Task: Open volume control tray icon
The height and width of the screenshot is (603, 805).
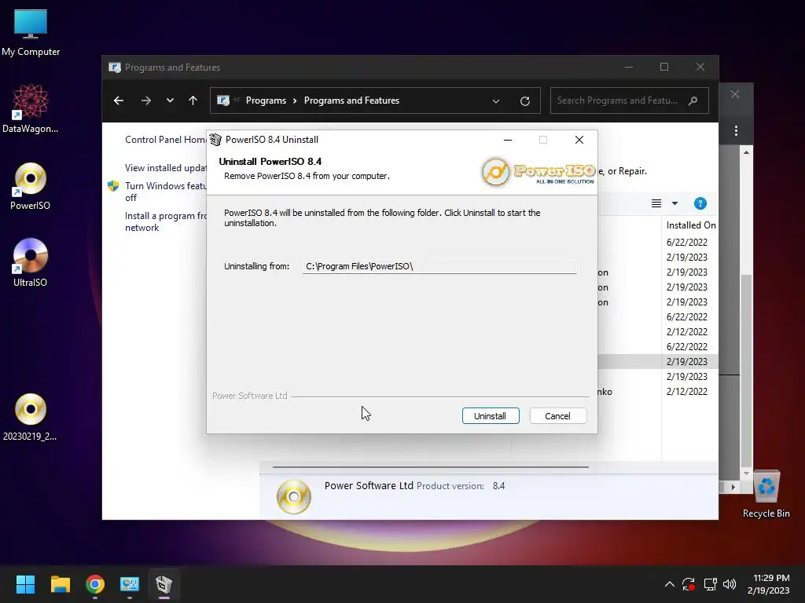Action: tap(729, 584)
